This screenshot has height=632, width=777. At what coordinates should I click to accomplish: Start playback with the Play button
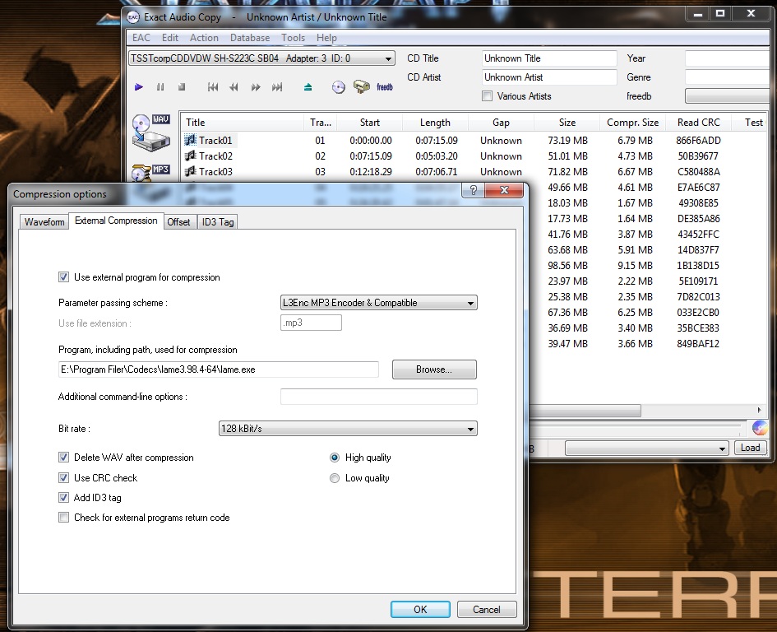pyautogui.click(x=139, y=87)
